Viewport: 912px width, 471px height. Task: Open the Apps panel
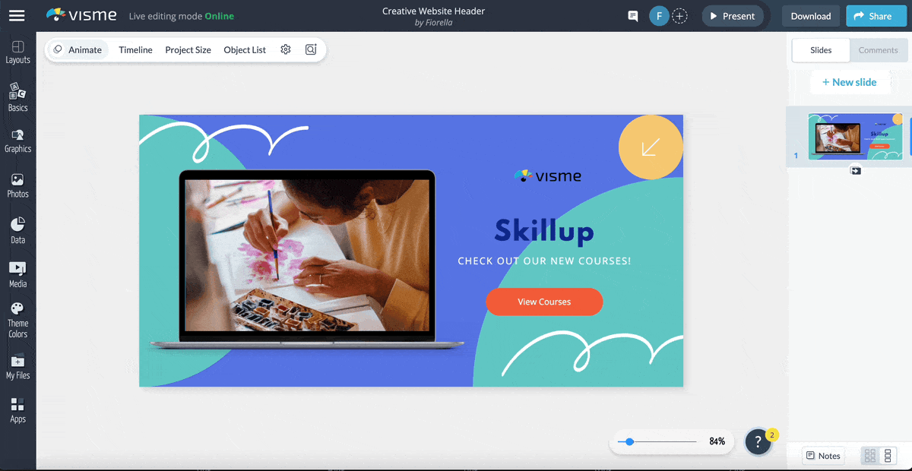(17, 410)
